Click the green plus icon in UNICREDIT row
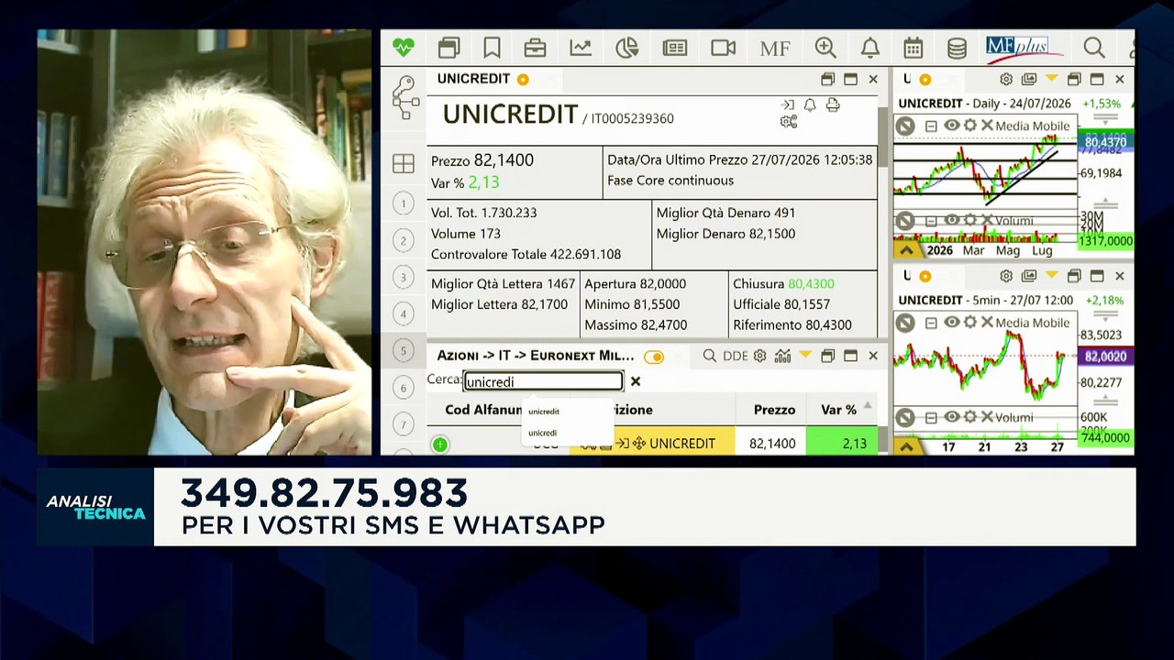 pyautogui.click(x=440, y=445)
